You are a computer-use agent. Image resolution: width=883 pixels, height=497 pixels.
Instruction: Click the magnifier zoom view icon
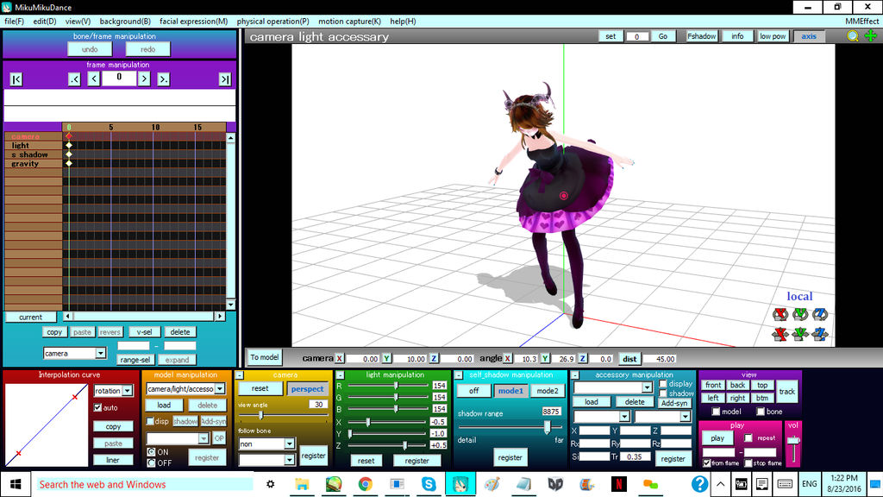click(853, 36)
